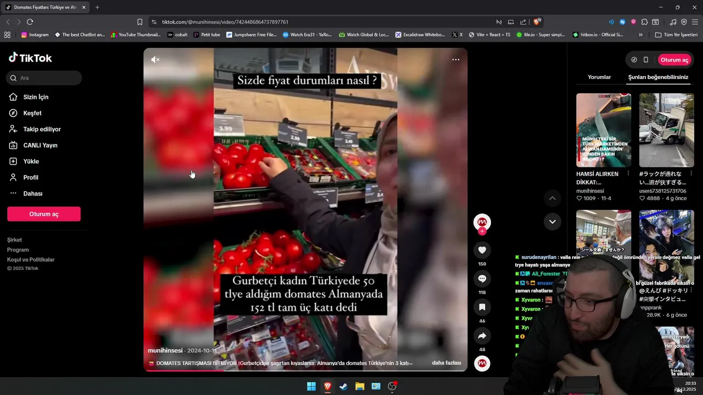Expand caption with daha fazlası
703x395 pixels.
click(447, 363)
